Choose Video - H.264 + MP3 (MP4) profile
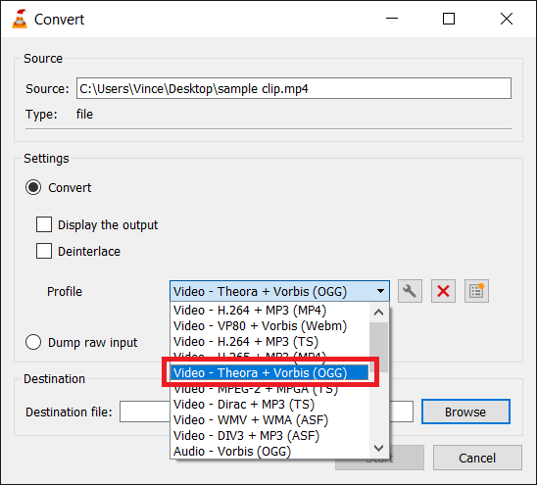This screenshot has height=485, width=537. click(x=269, y=311)
